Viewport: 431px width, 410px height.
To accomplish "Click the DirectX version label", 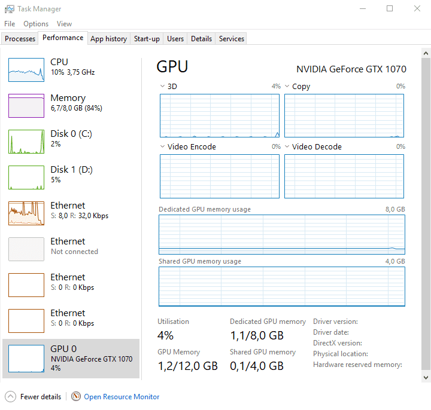I will (x=338, y=343).
